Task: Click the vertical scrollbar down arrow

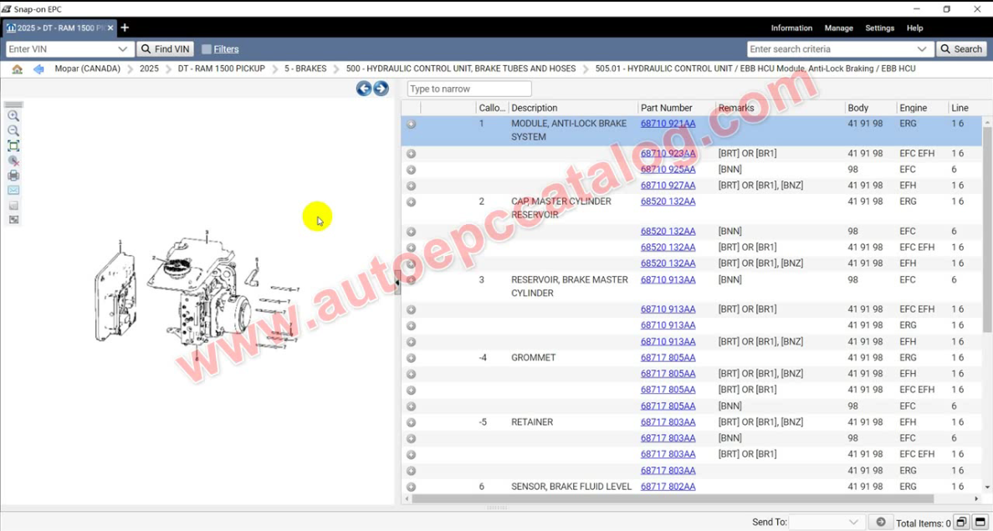Action: coord(987,488)
